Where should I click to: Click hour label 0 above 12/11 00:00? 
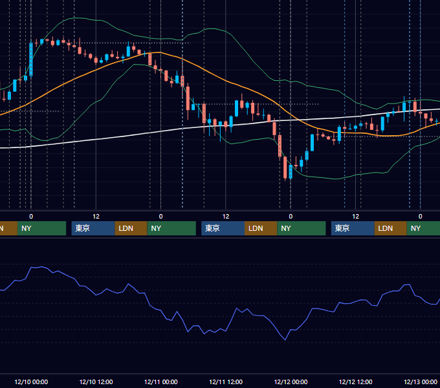pyautogui.click(x=160, y=217)
